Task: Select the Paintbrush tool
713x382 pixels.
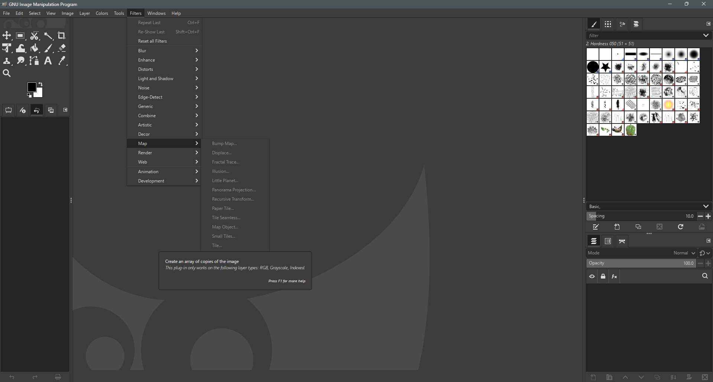Action: pyautogui.click(x=49, y=48)
